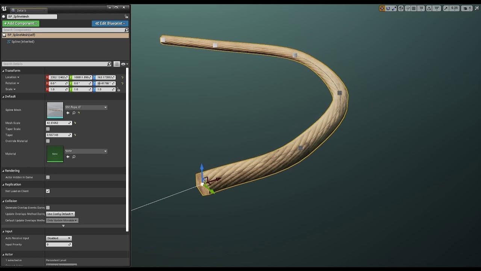Click the Spline Mesh rope thumbnail

tap(55, 110)
